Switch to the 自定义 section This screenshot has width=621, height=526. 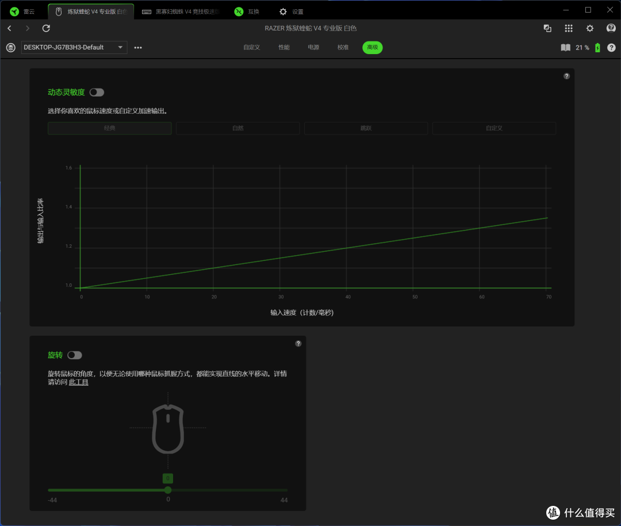(x=251, y=48)
